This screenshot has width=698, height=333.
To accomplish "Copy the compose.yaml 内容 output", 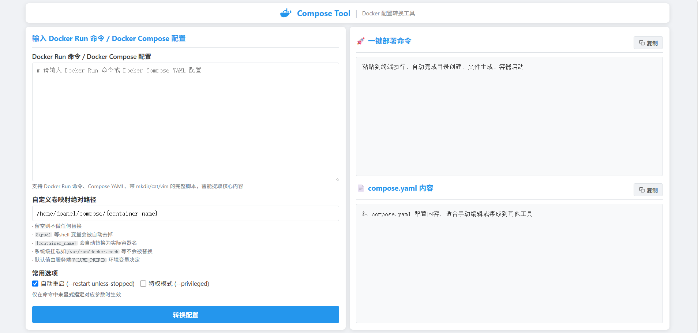I will pyautogui.click(x=648, y=190).
